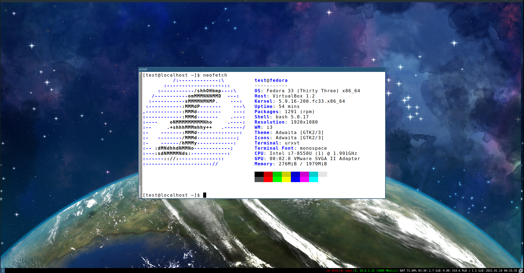Click the terminal cursor at the bottom prompt
The width and height of the screenshot is (524, 273).
point(205,195)
